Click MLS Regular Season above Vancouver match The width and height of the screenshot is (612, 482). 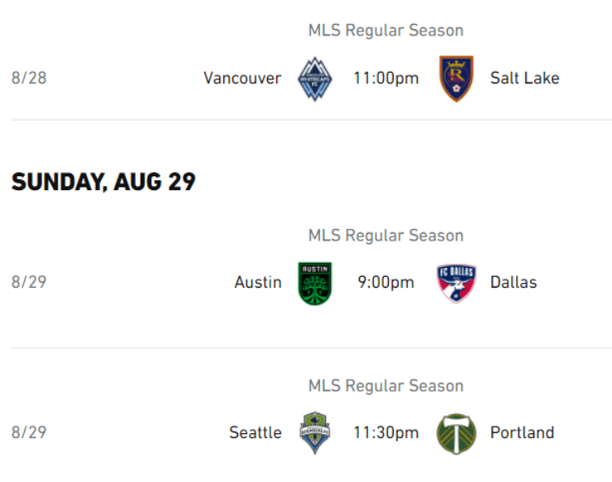pyautogui.click(x=385, y=31)
